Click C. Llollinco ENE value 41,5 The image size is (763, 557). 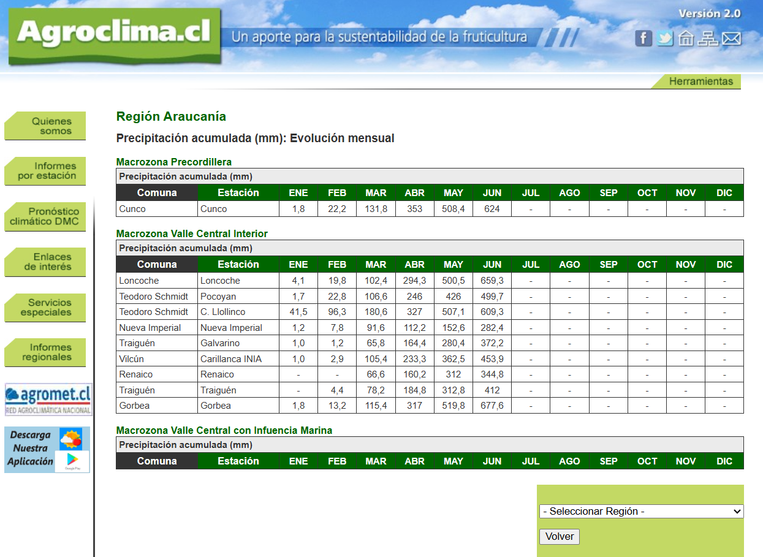pyautogui.click(x=298, y=312)
